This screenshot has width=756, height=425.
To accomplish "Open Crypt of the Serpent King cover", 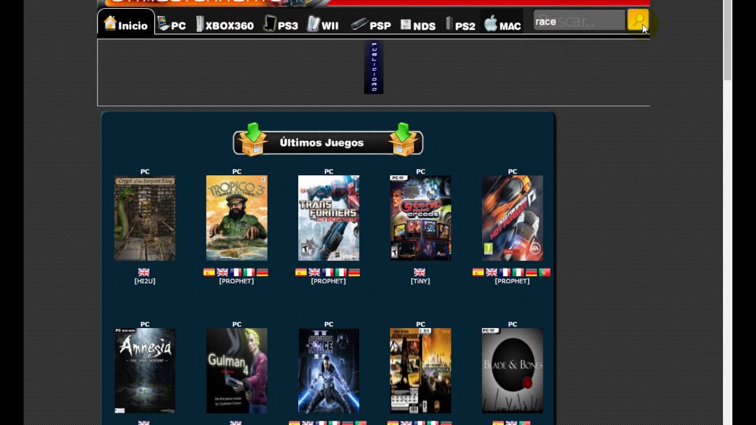I will pos(145,218).
